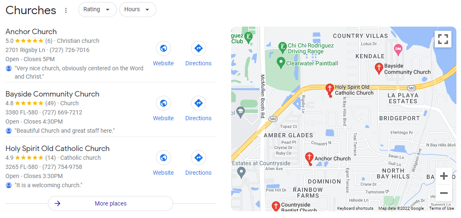The height and width of the screenshot is (218, 461).
Task: Open Holy Spirit Old Catholic Church website icon
Action: point(164,158)
